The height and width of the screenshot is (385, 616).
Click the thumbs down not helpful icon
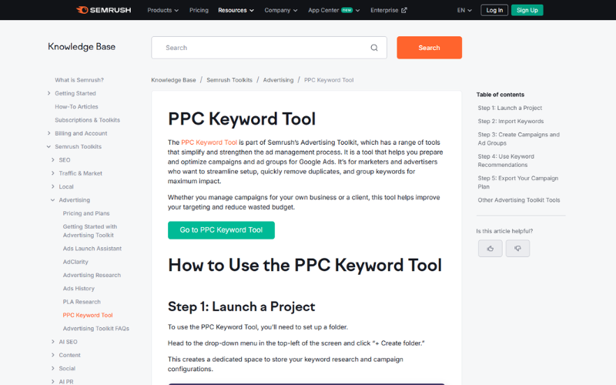(517, 248)
